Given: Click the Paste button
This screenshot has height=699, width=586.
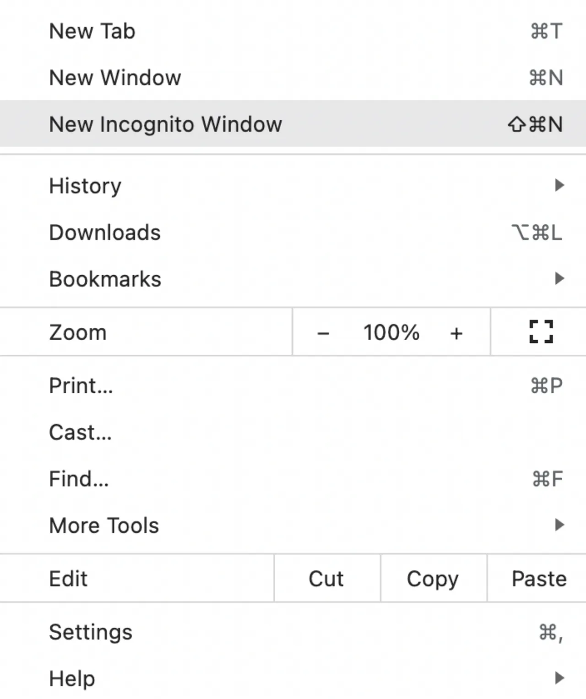Looking at the screenshot, I should coord(537,579).
